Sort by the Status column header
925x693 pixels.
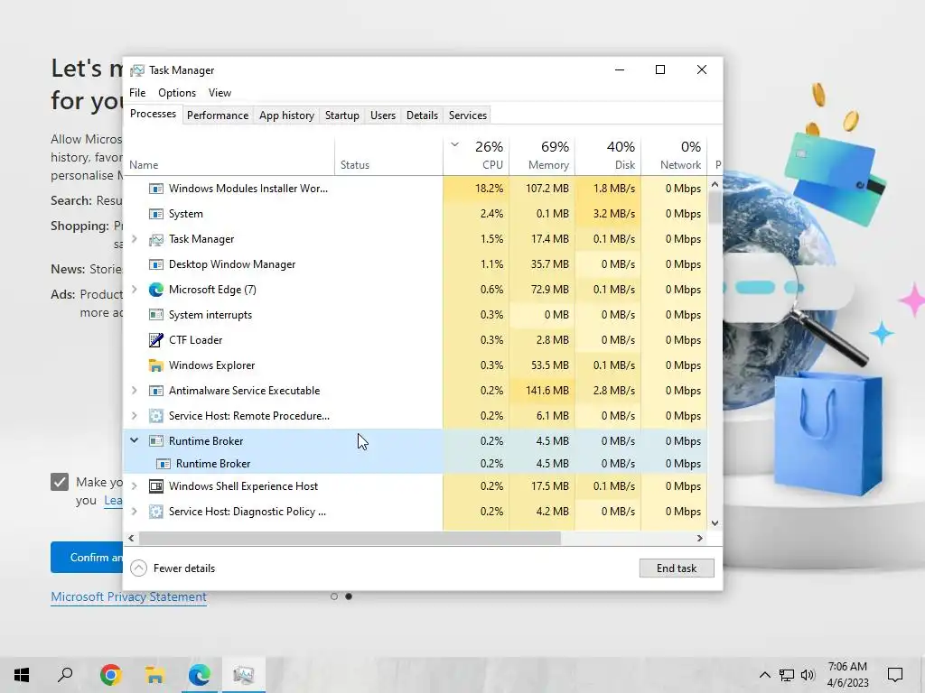[x=388, y=156]
